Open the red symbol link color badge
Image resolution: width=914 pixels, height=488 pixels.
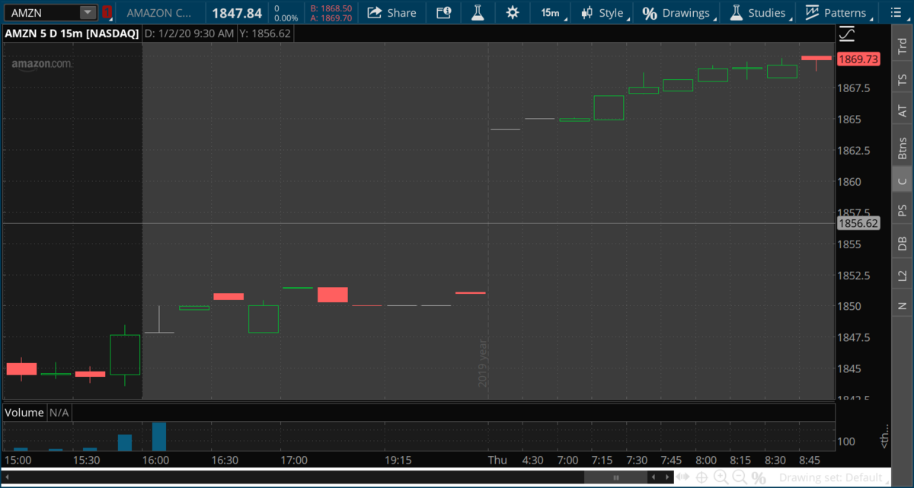107,13
